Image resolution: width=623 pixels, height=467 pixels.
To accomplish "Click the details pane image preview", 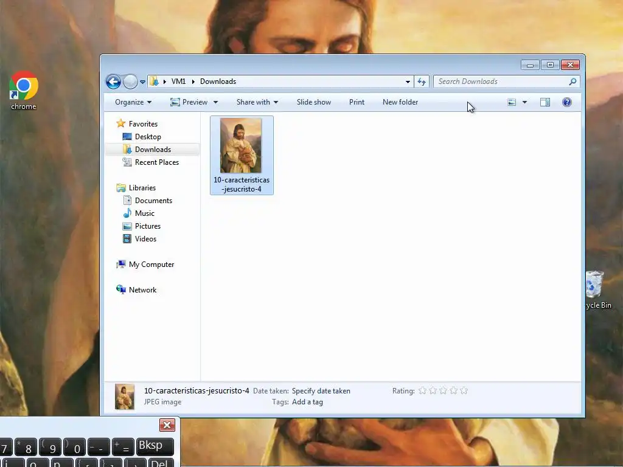I will click(125, 396).
